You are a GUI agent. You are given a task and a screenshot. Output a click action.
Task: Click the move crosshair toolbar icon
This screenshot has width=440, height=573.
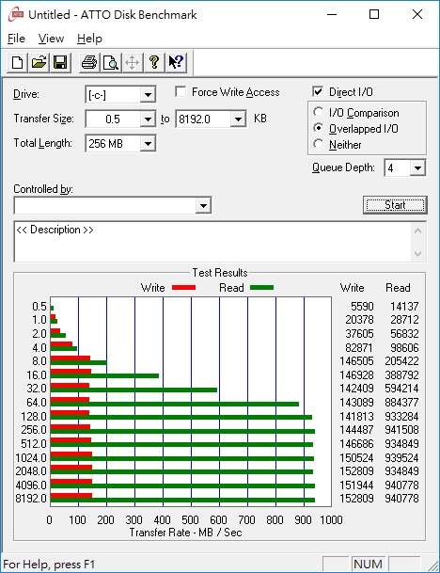coord(133,62)
